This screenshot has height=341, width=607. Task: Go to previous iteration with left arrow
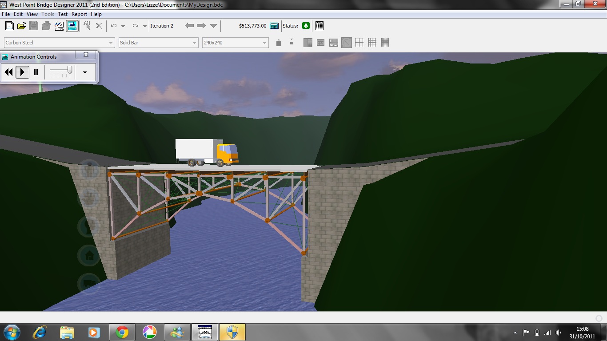pyautogui.click(x=189, y=26)
